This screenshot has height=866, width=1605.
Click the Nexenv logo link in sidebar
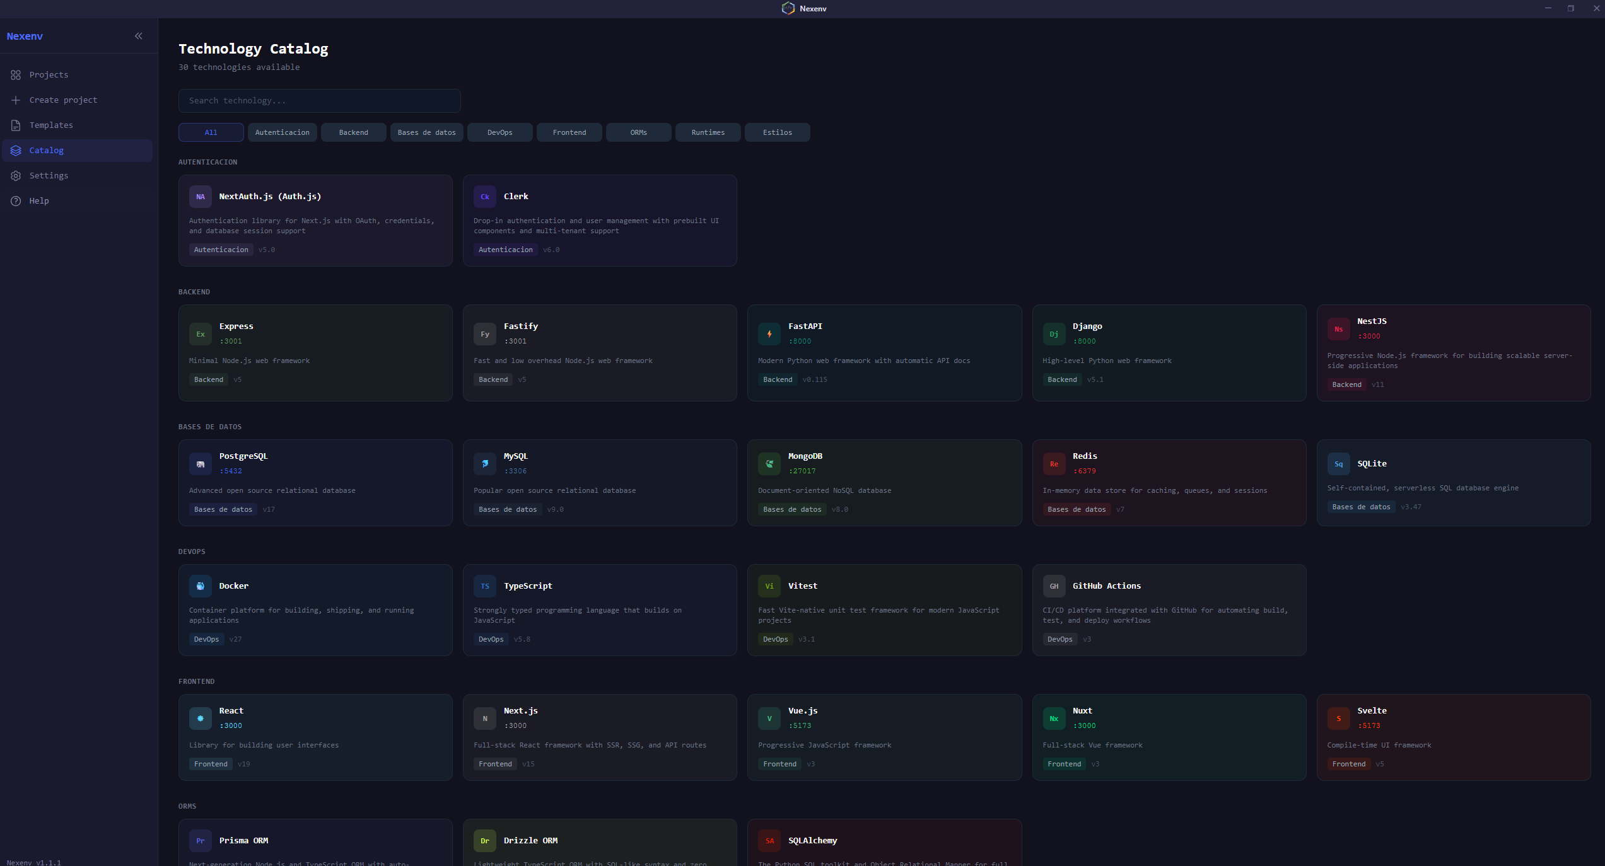25,36
